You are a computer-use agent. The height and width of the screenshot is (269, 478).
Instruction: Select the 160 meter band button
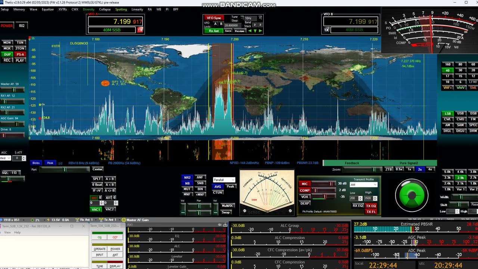(447, 64)
